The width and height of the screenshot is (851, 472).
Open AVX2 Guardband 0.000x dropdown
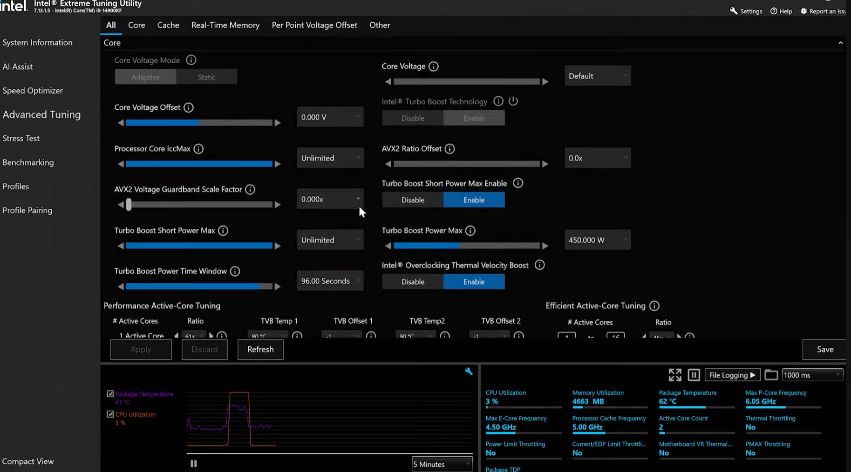[330, 199]
